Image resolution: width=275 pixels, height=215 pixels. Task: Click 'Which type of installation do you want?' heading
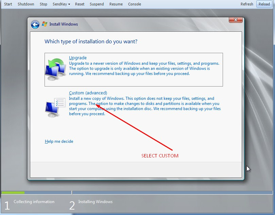91,42
